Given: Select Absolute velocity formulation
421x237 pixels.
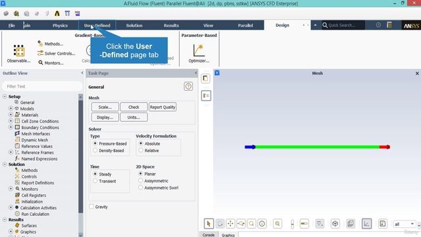Looking at the screenshot, I should 141,144.
